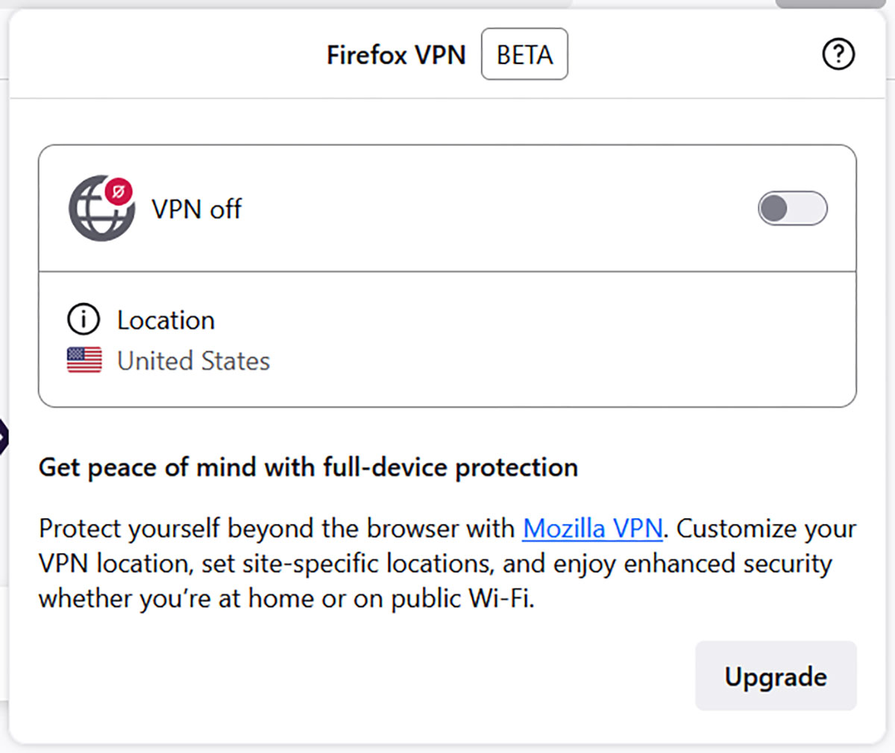The image size is (895, 753).
Task: Click the United States flag icon
Action: point(84,361)
